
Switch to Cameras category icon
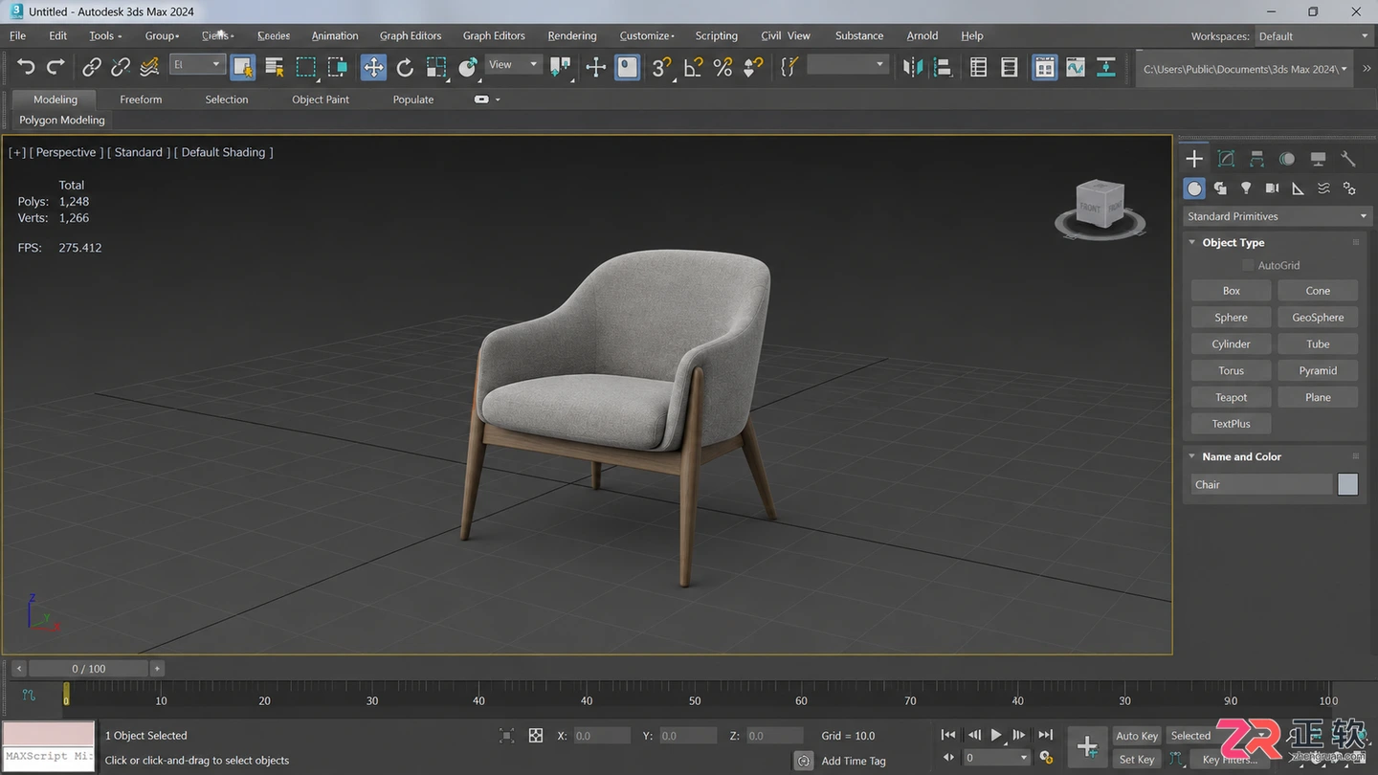coord(1272,188)
